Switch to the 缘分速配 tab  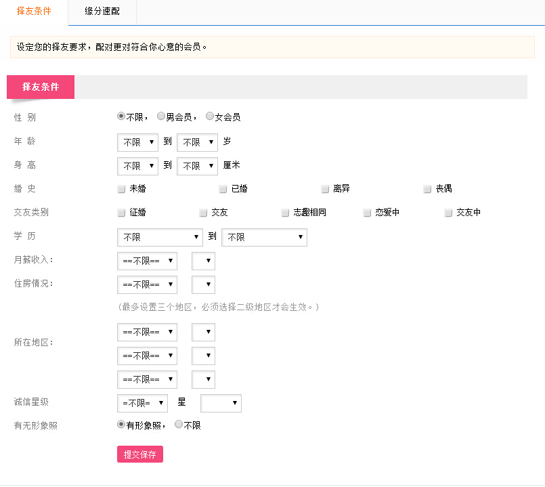102,12
